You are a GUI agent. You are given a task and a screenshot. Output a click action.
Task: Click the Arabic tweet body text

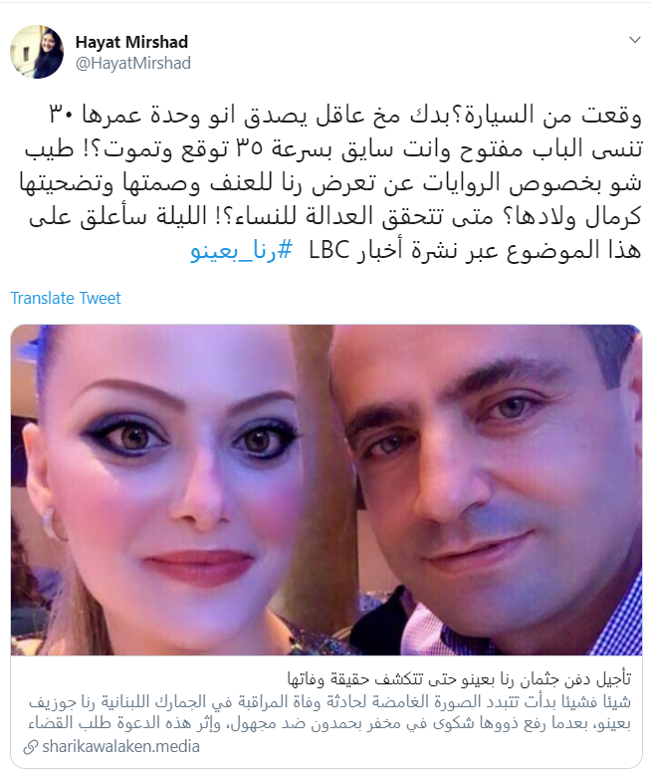point(329,182)
